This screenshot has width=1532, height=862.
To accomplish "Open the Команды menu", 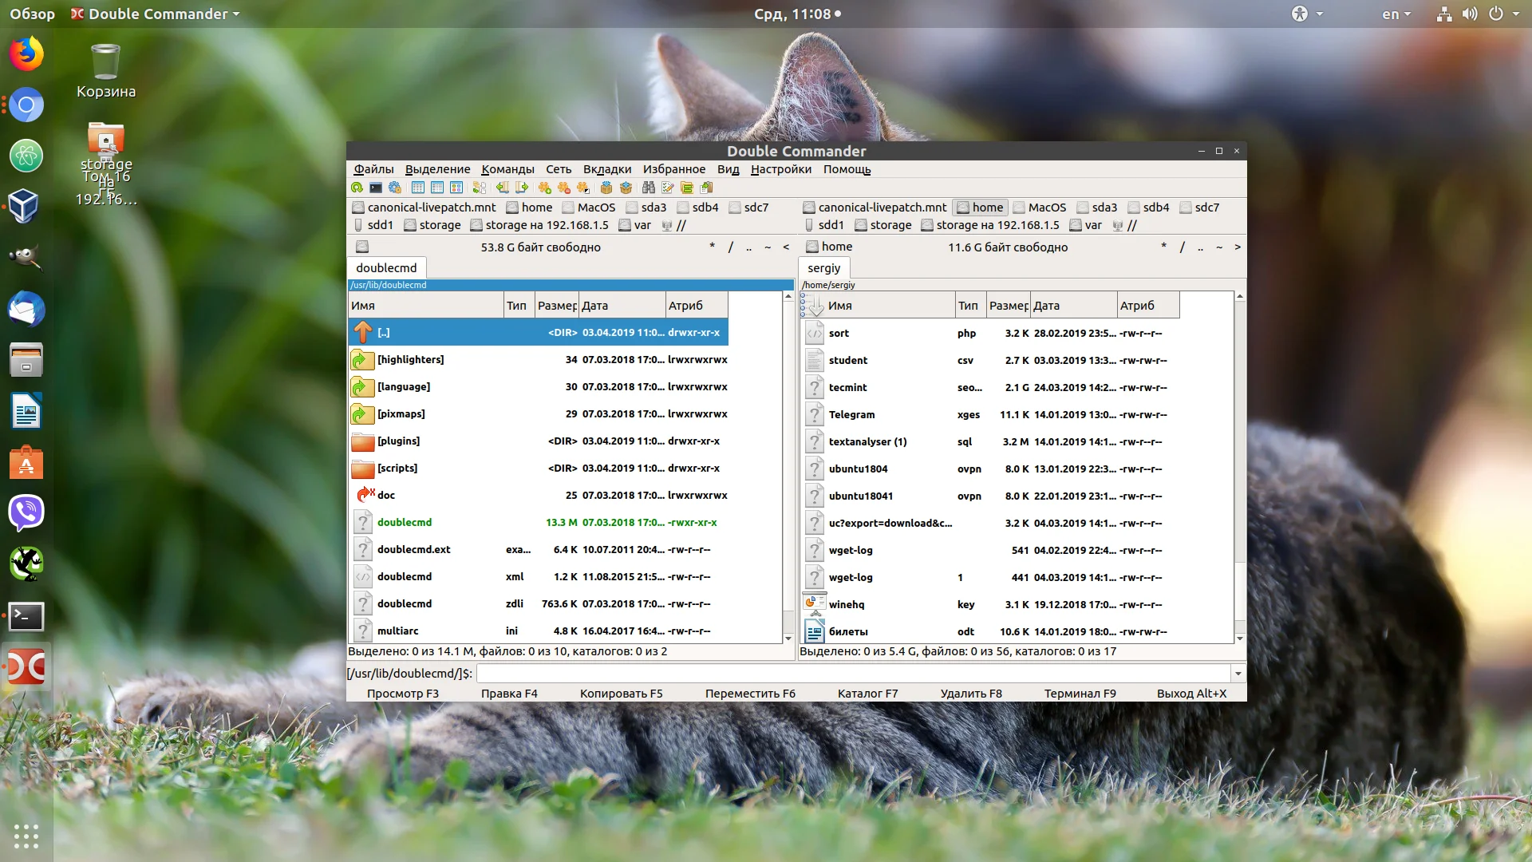I will [507, 169].
